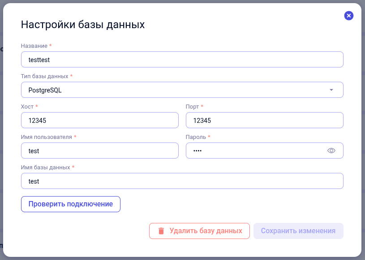This screenshot has width=365, height=260.
Task: Select the Порт input field
Action: pos(264,120)
